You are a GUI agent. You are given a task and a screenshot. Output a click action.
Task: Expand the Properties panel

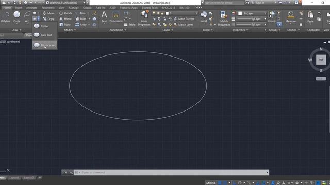pos(240,30)
